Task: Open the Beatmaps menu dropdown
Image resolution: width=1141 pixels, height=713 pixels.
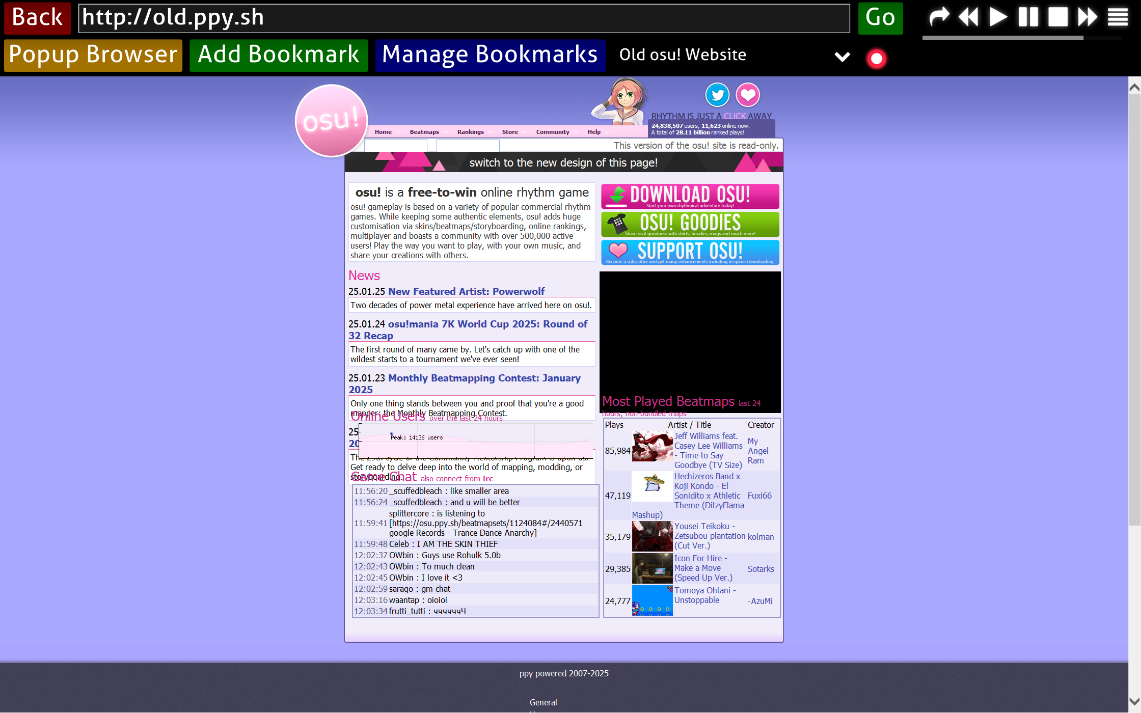Action: 424,132
